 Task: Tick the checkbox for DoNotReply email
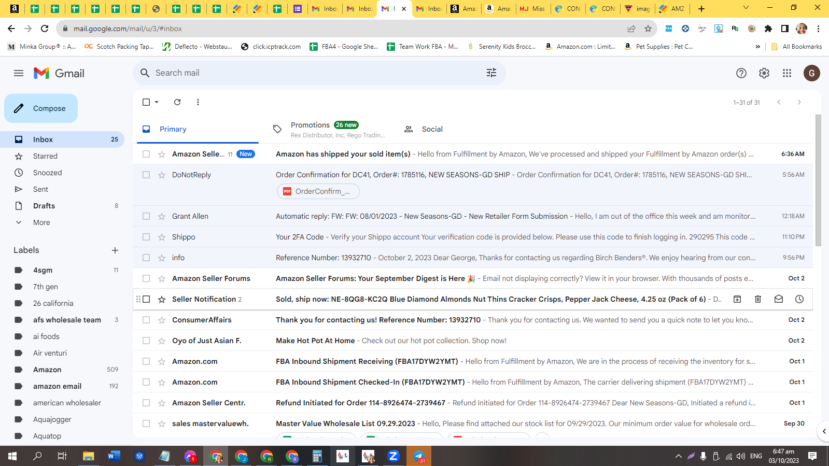pos(146,175)
